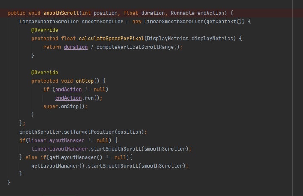303x196 pixels.
Task: Click getContext() argument
Action: click(x=224, y=22)
